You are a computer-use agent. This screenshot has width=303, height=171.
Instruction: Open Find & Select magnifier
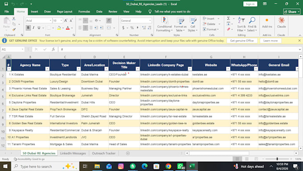point(252,25)
